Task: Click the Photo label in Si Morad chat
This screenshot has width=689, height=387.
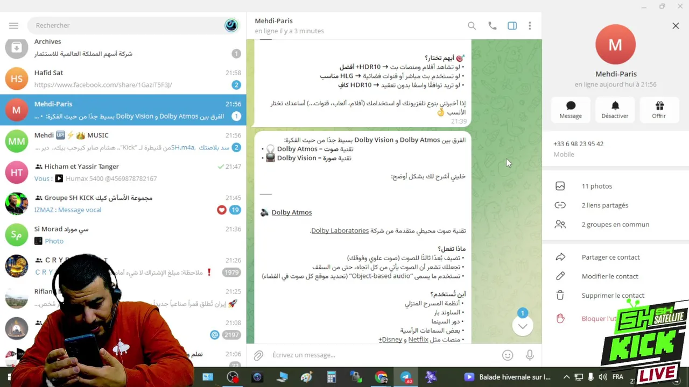Action: (54, 241)
